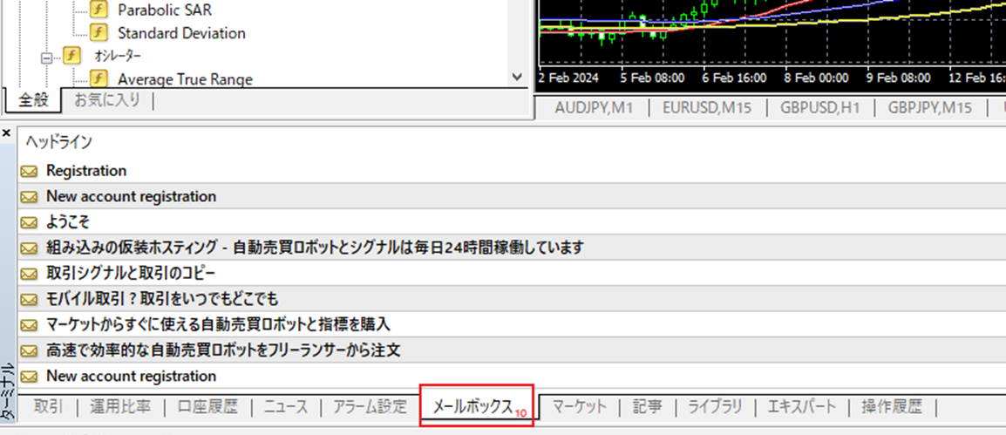Open the メールボックス tab
Screen dimensions: 1006x435
[x=472, y=406]
